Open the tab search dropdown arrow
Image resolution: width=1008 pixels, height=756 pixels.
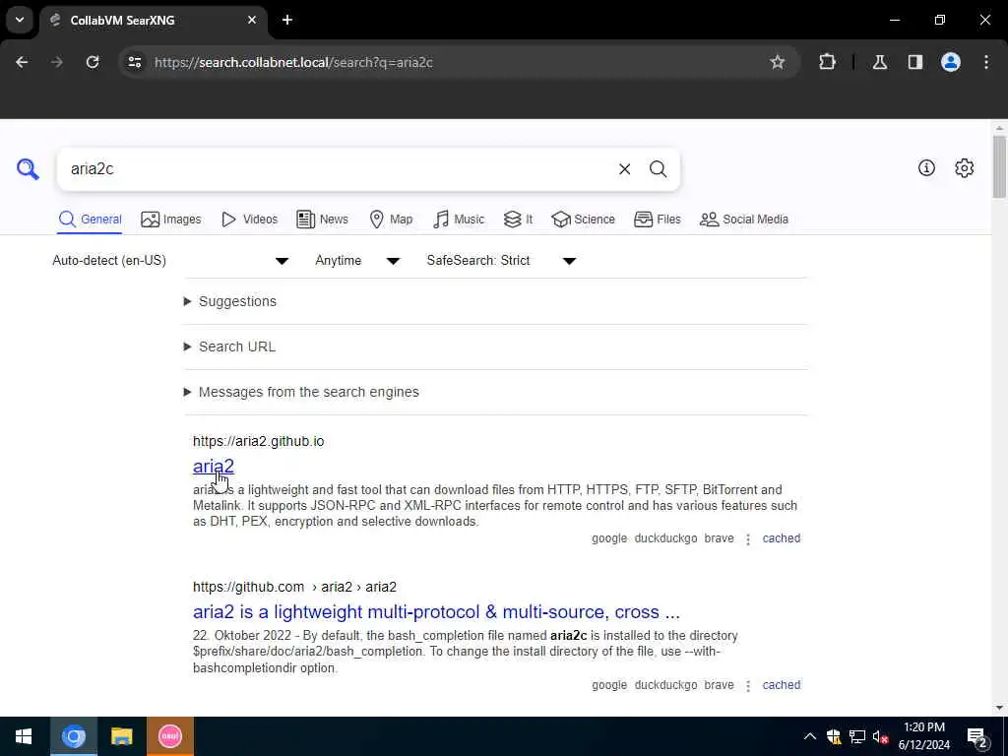20,20
